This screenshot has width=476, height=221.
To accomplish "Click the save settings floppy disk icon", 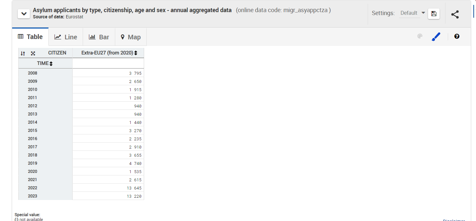I will [x=434, y=13].
